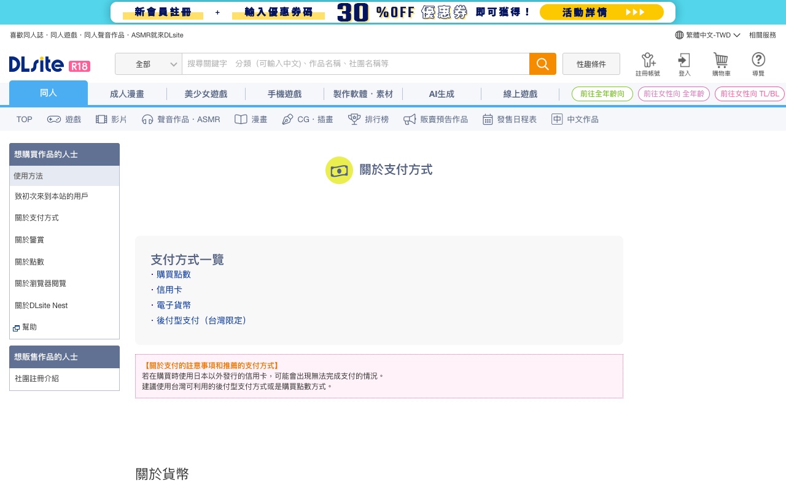Click the 前往女性向 全年齡 button

(x=674, y=94)
